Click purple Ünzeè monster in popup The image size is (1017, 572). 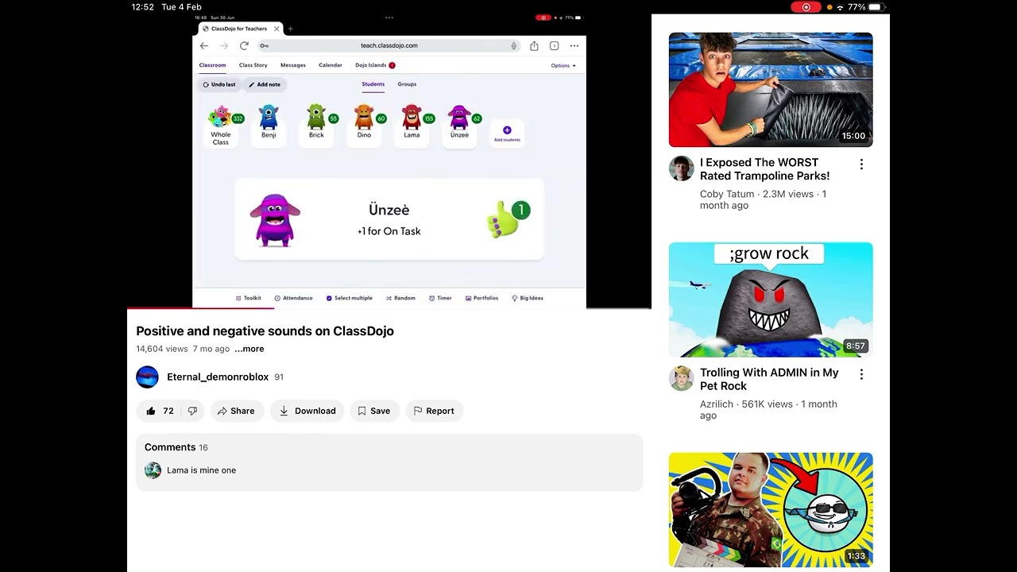[x=275, y=220]
